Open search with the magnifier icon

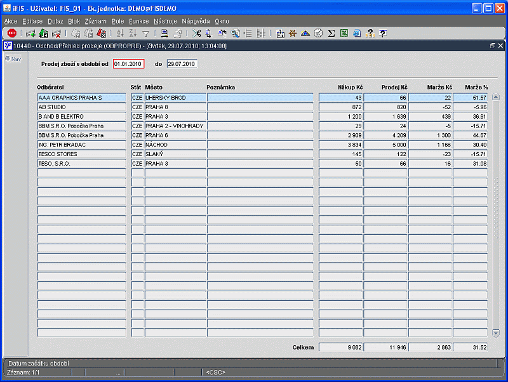coord(235,33)
